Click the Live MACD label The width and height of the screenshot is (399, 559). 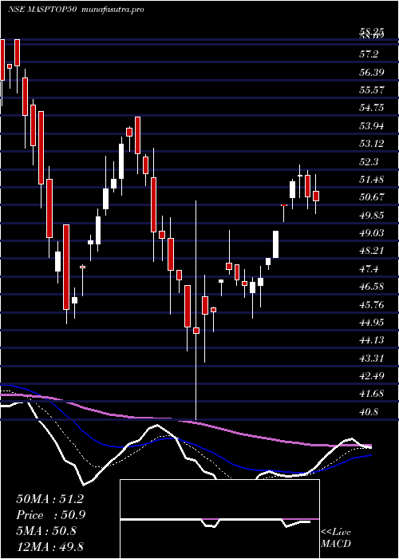pyautogui.click(x=336, y=538)
